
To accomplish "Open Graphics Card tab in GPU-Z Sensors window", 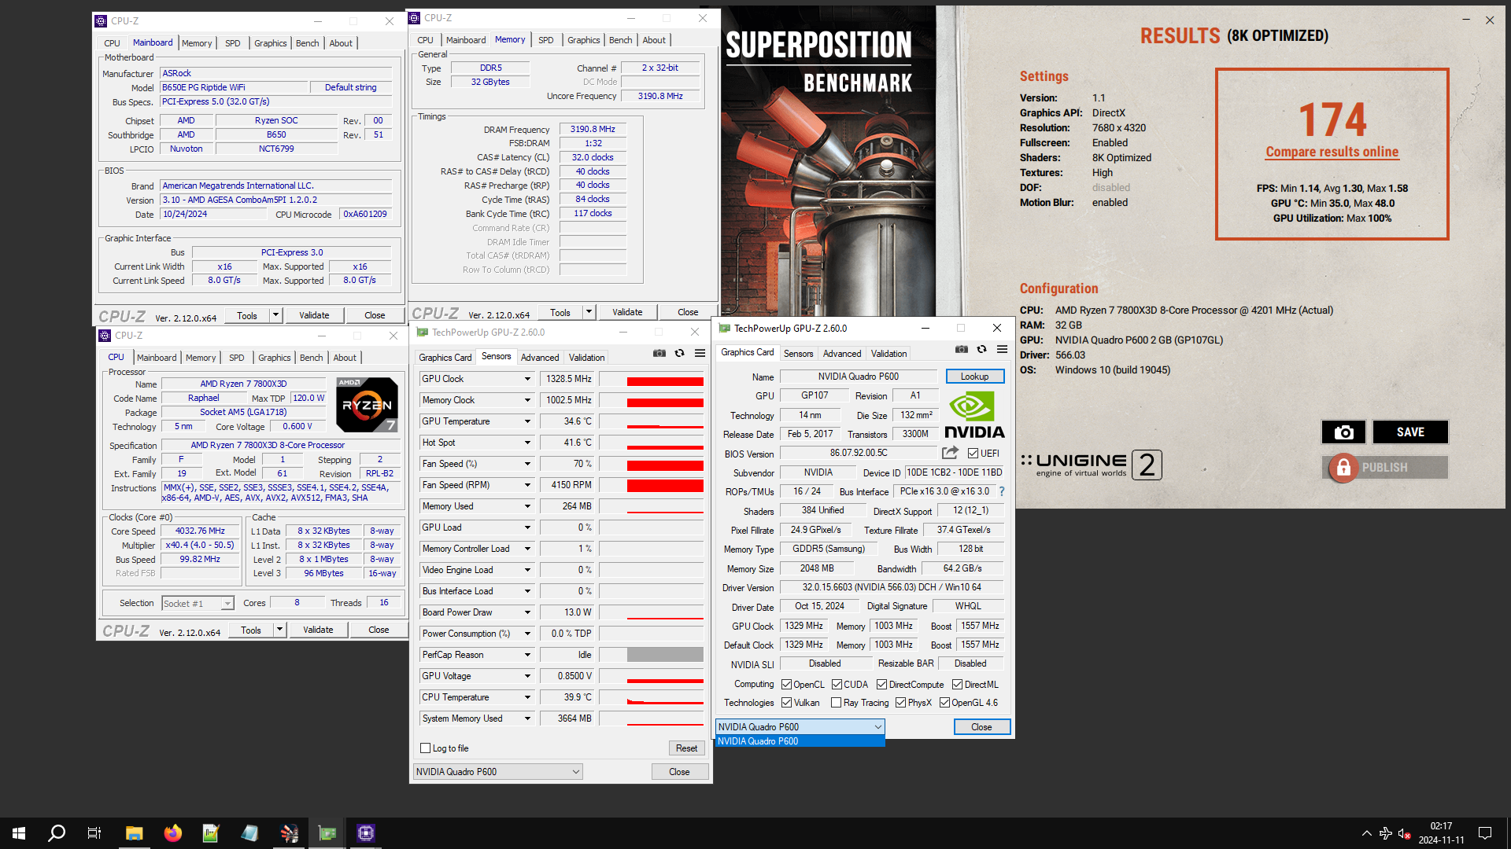I will (x=445, y=358).
